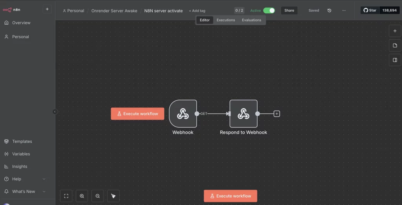Viewport: 402px width, 205px height.
Task: Click Execute workflow button at canvas bottom
Action: coord(230,196)
